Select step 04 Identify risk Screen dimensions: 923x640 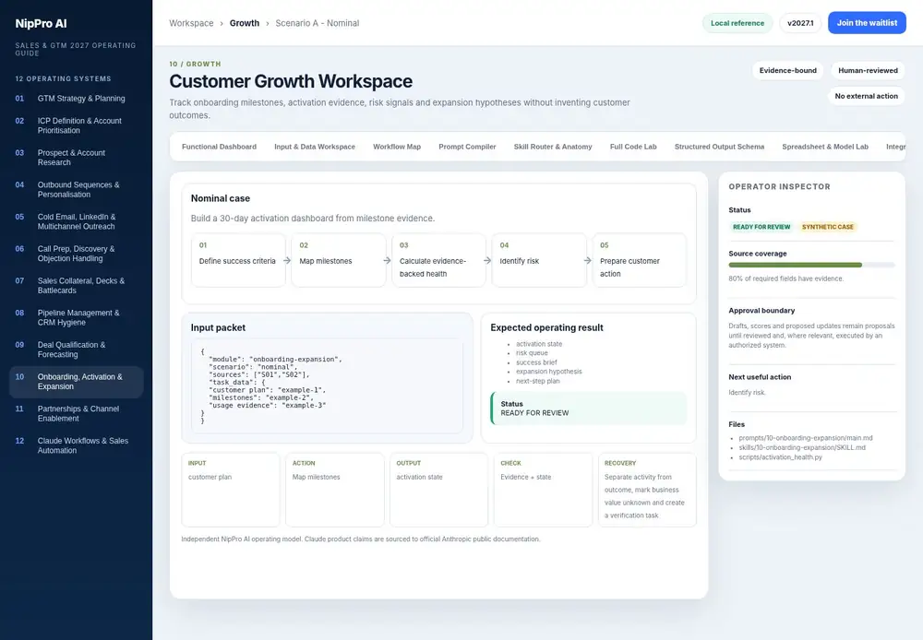pyautogui.click(x=539, y=261)
